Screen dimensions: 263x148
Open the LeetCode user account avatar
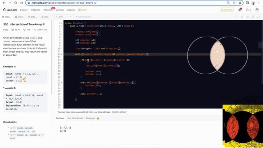click(x=257, y=10)
